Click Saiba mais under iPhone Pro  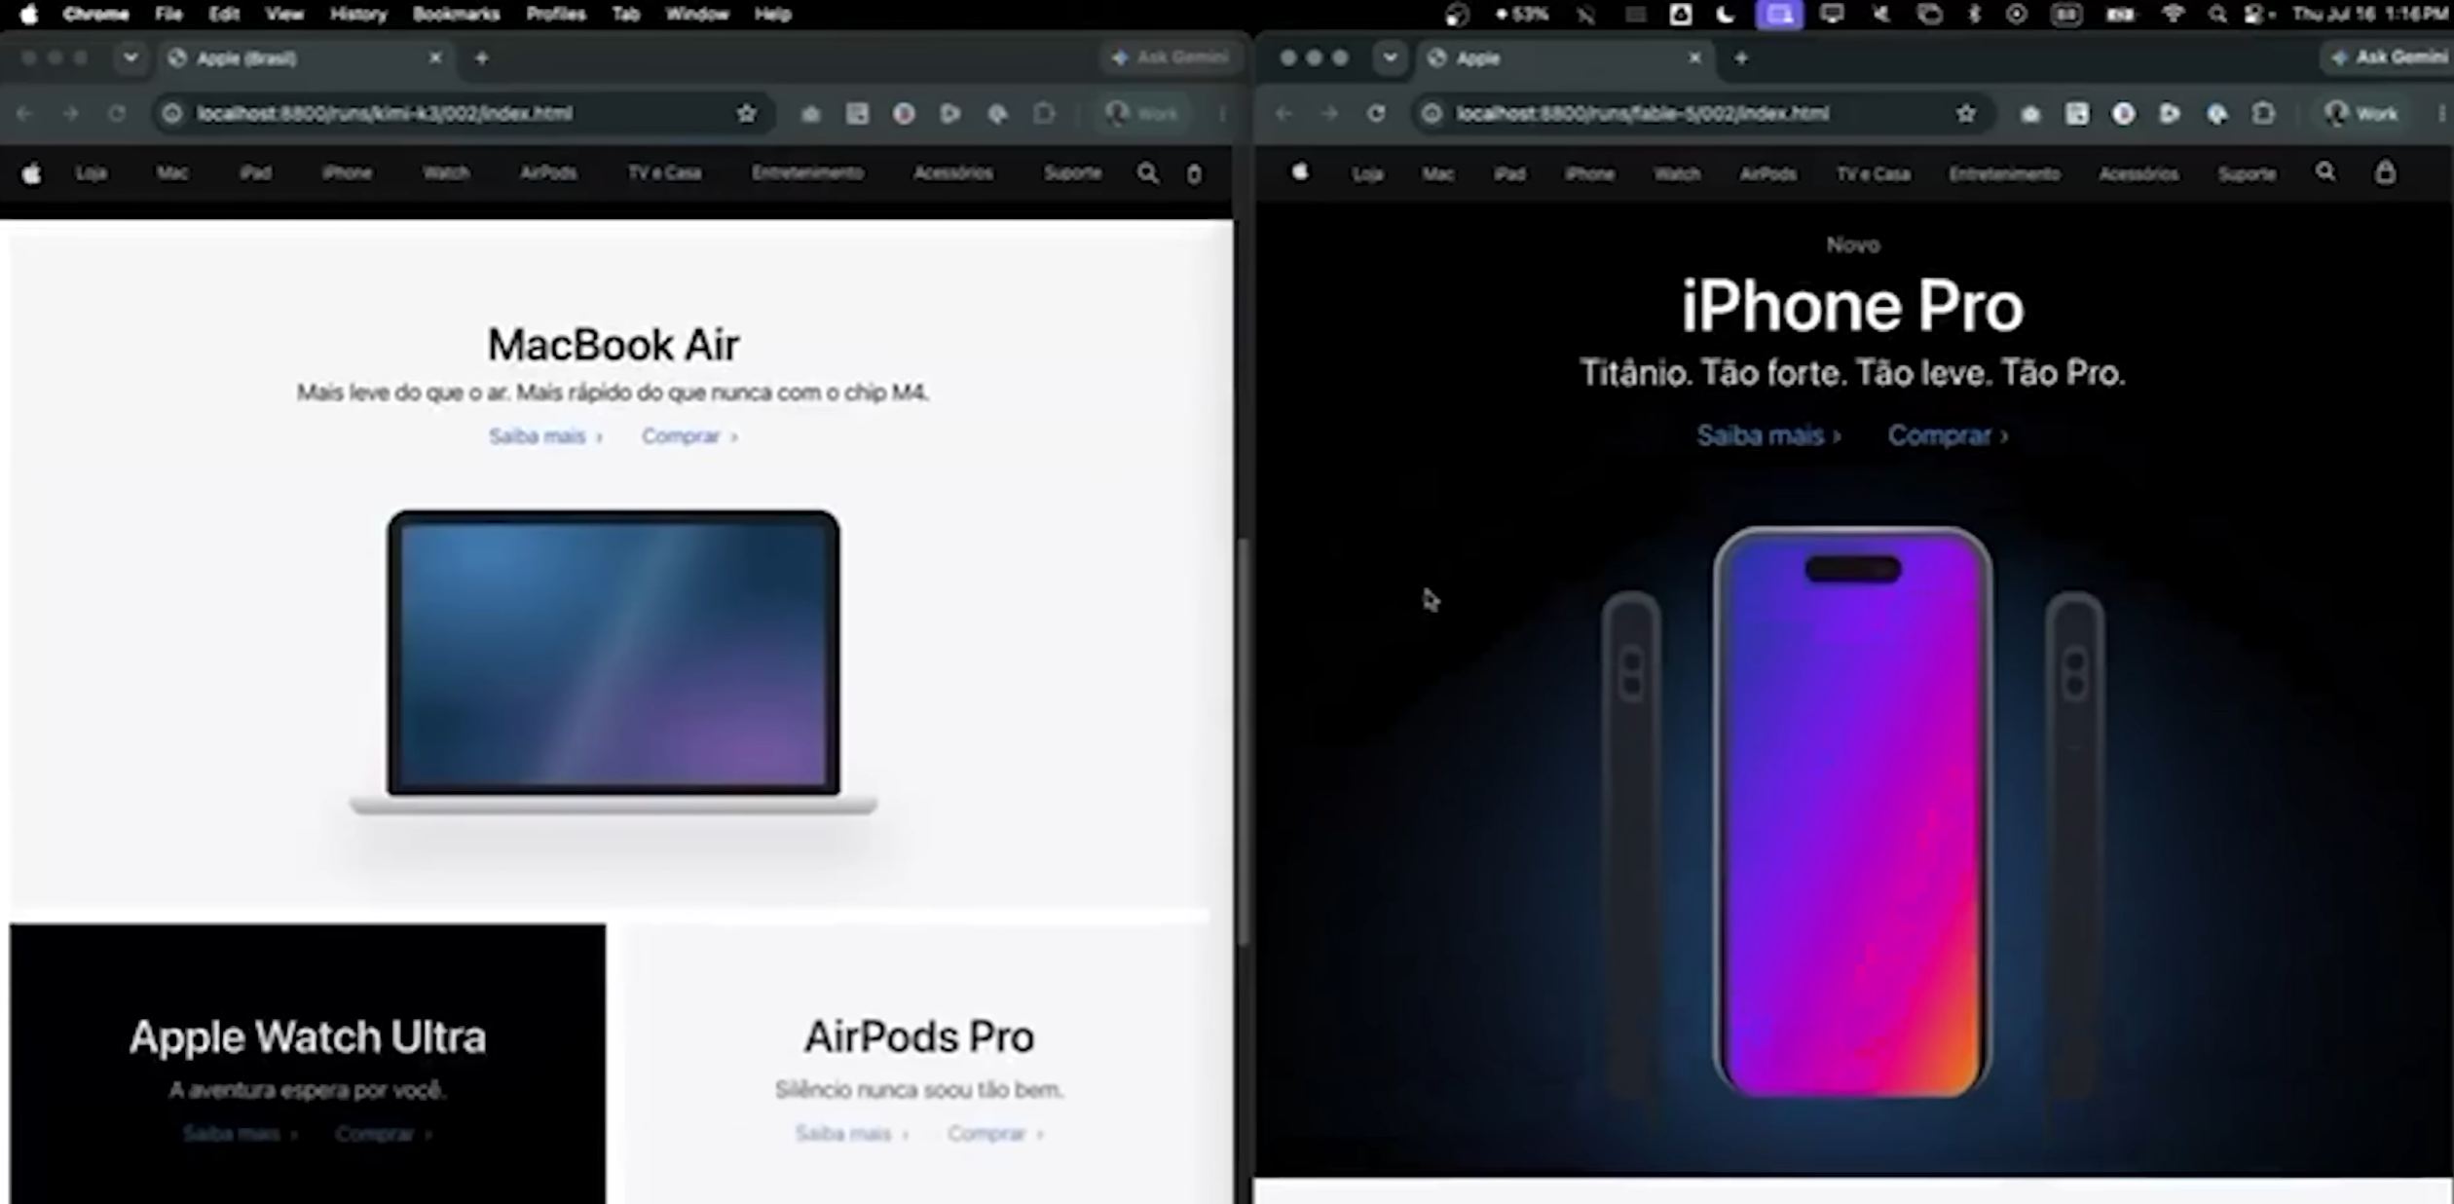pos(1768,435)
